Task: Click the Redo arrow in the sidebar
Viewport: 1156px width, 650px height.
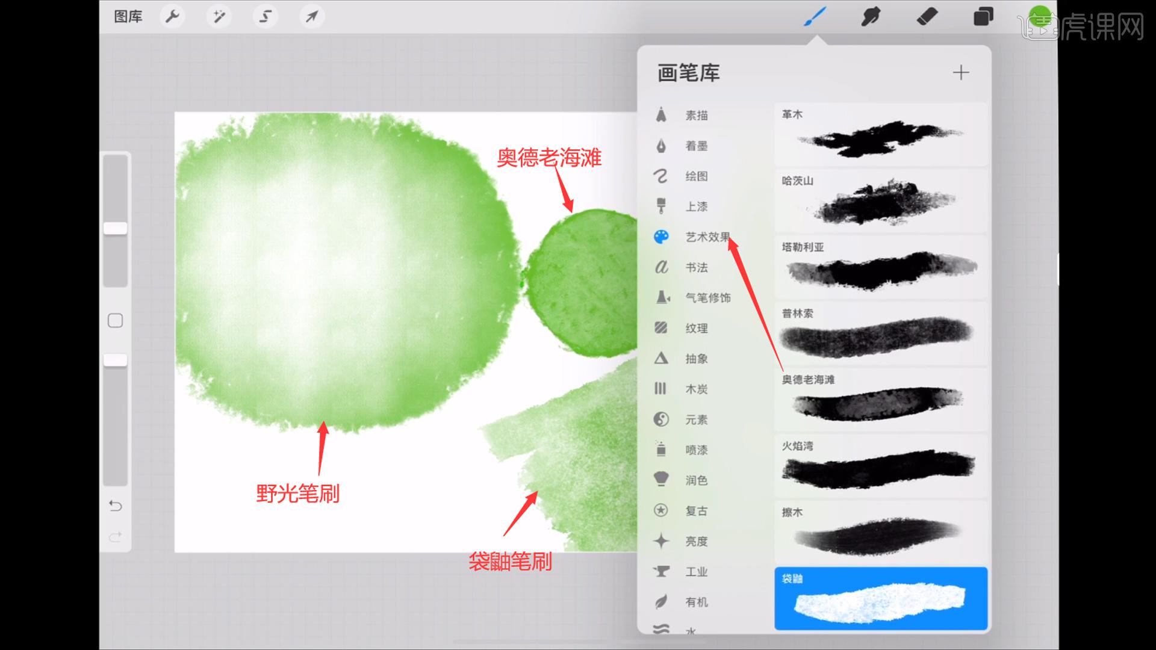Action: pos(116,536)
